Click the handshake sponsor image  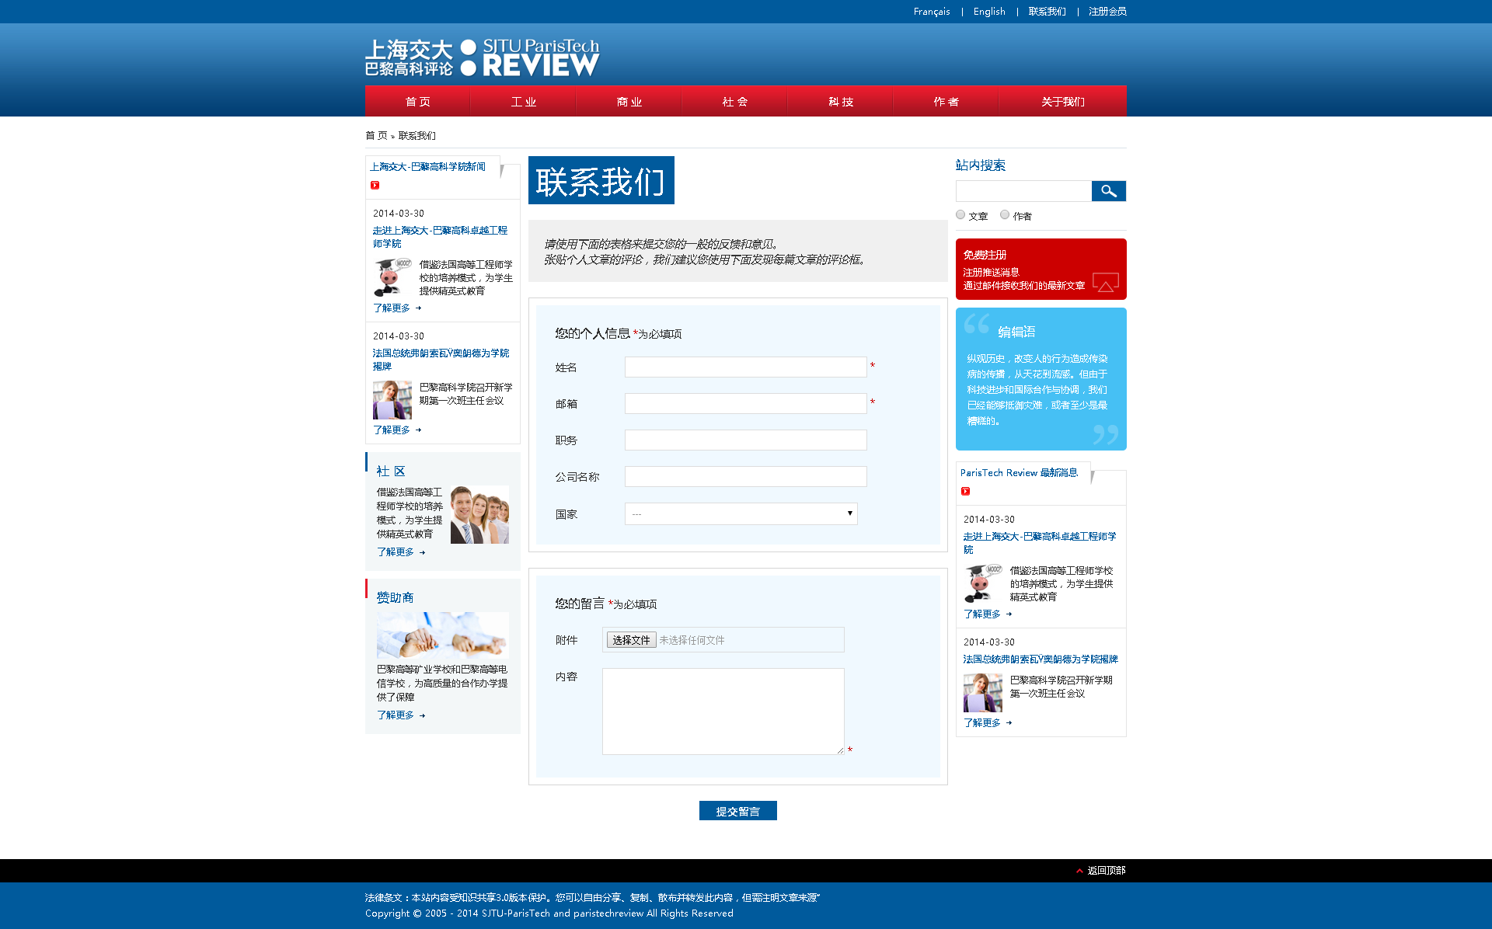click(442, 635)
